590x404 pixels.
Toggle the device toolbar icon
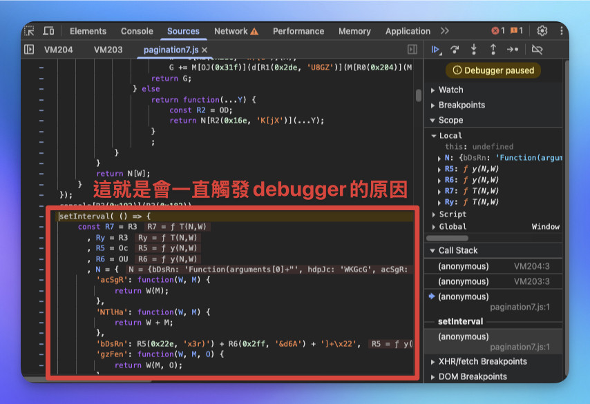pos(48,31)
